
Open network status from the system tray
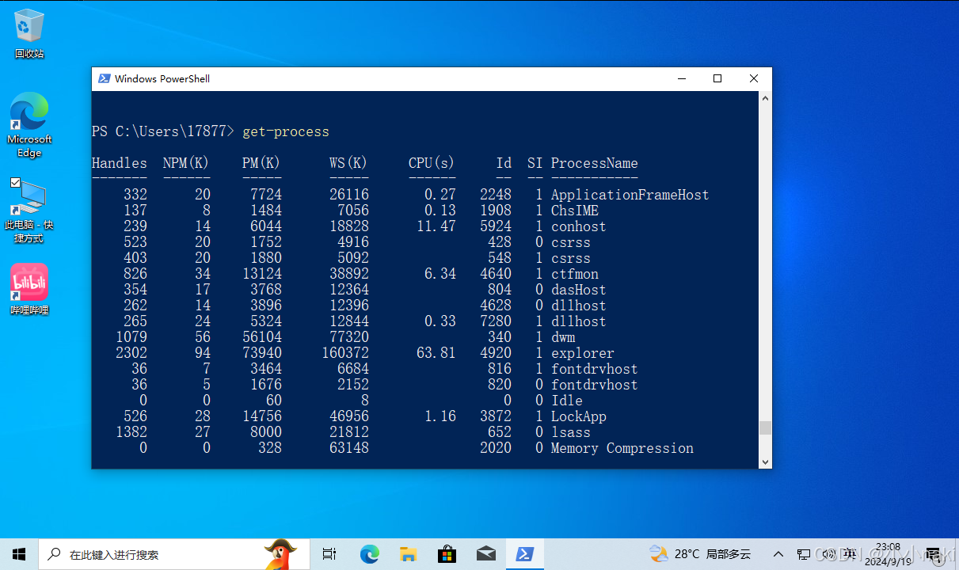pyautogui.click(x=804, y=554)
